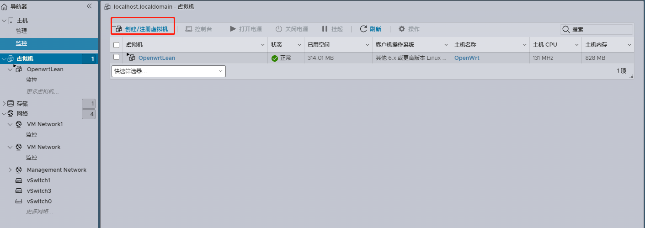Toggle the select-all checkbox in table header
Screen dimensions: 645x228
point(117,45)
